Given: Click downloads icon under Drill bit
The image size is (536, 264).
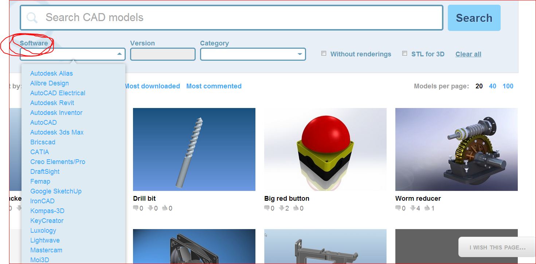Looking at the screenshot, I should coord(150,208).
